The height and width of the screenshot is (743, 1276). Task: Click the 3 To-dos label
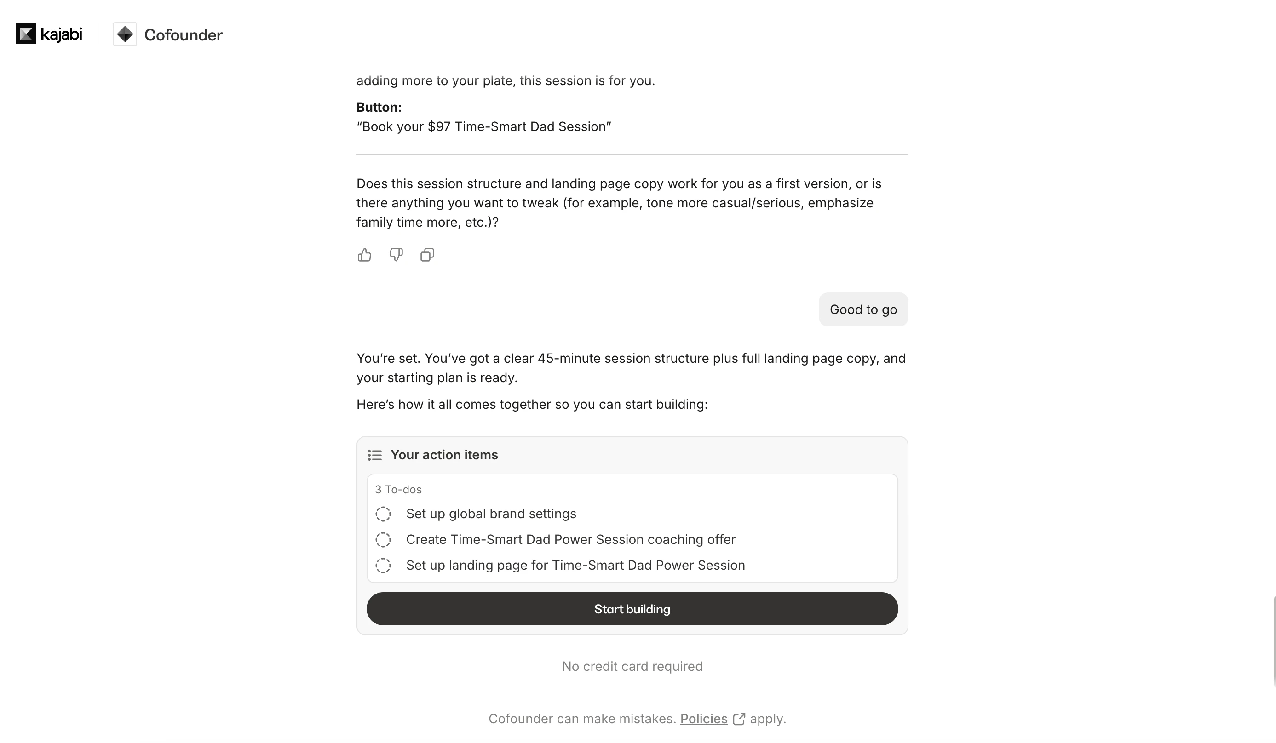tap(398, 489)
